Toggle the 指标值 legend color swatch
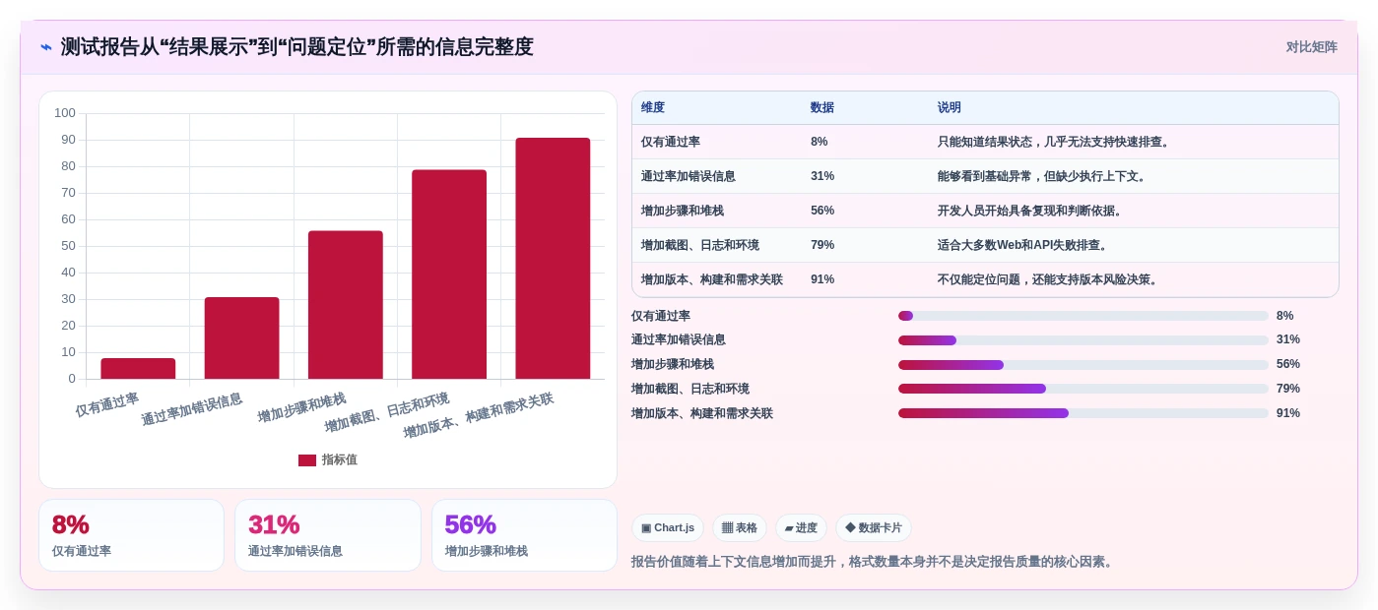This screenshot has height=610, width=1378. tap(307, 460)
